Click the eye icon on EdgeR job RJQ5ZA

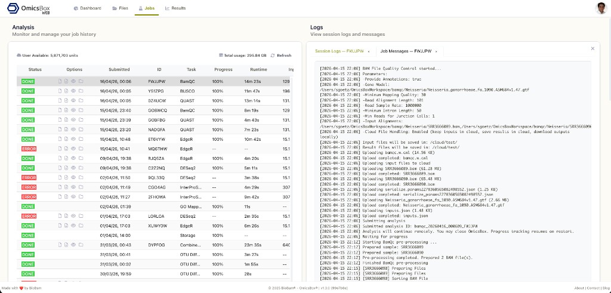[x=73, y=158]
